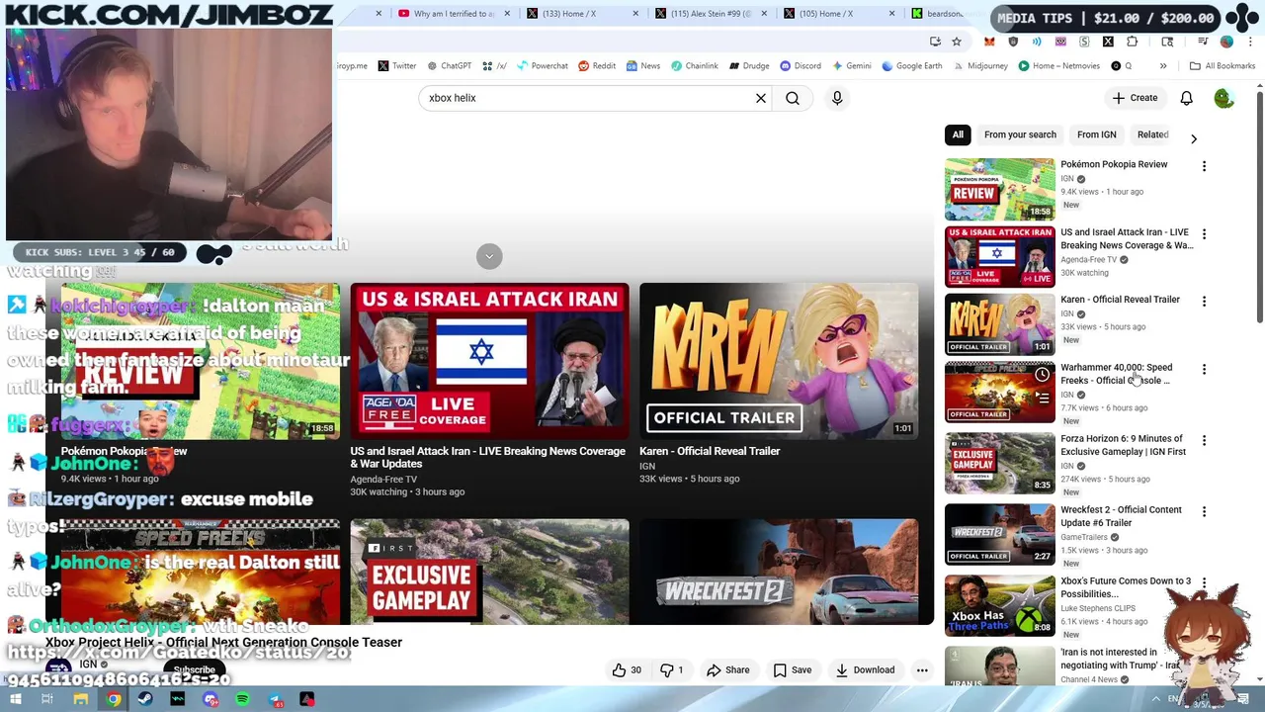Share the Xbox Project Helix video

coord(727,670)
